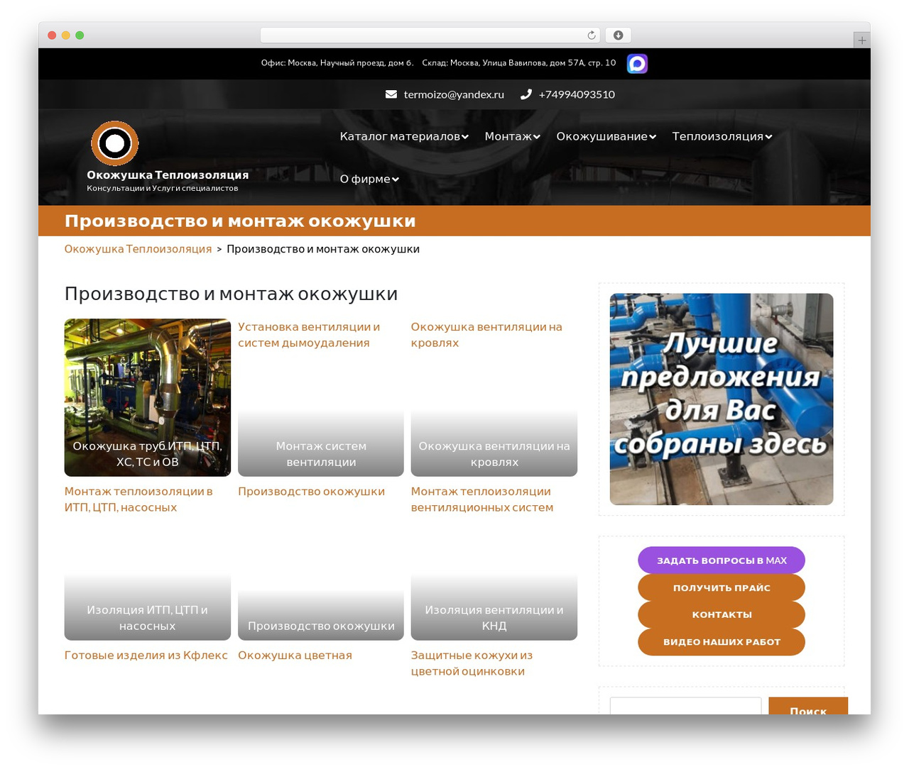Open a new browser tab with plus button
Screen dimensions: 909x769
click(x=861, y=40)
